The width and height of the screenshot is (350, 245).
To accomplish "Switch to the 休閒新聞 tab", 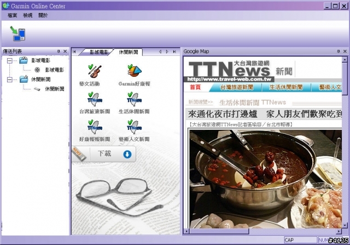I will point(129,52).
